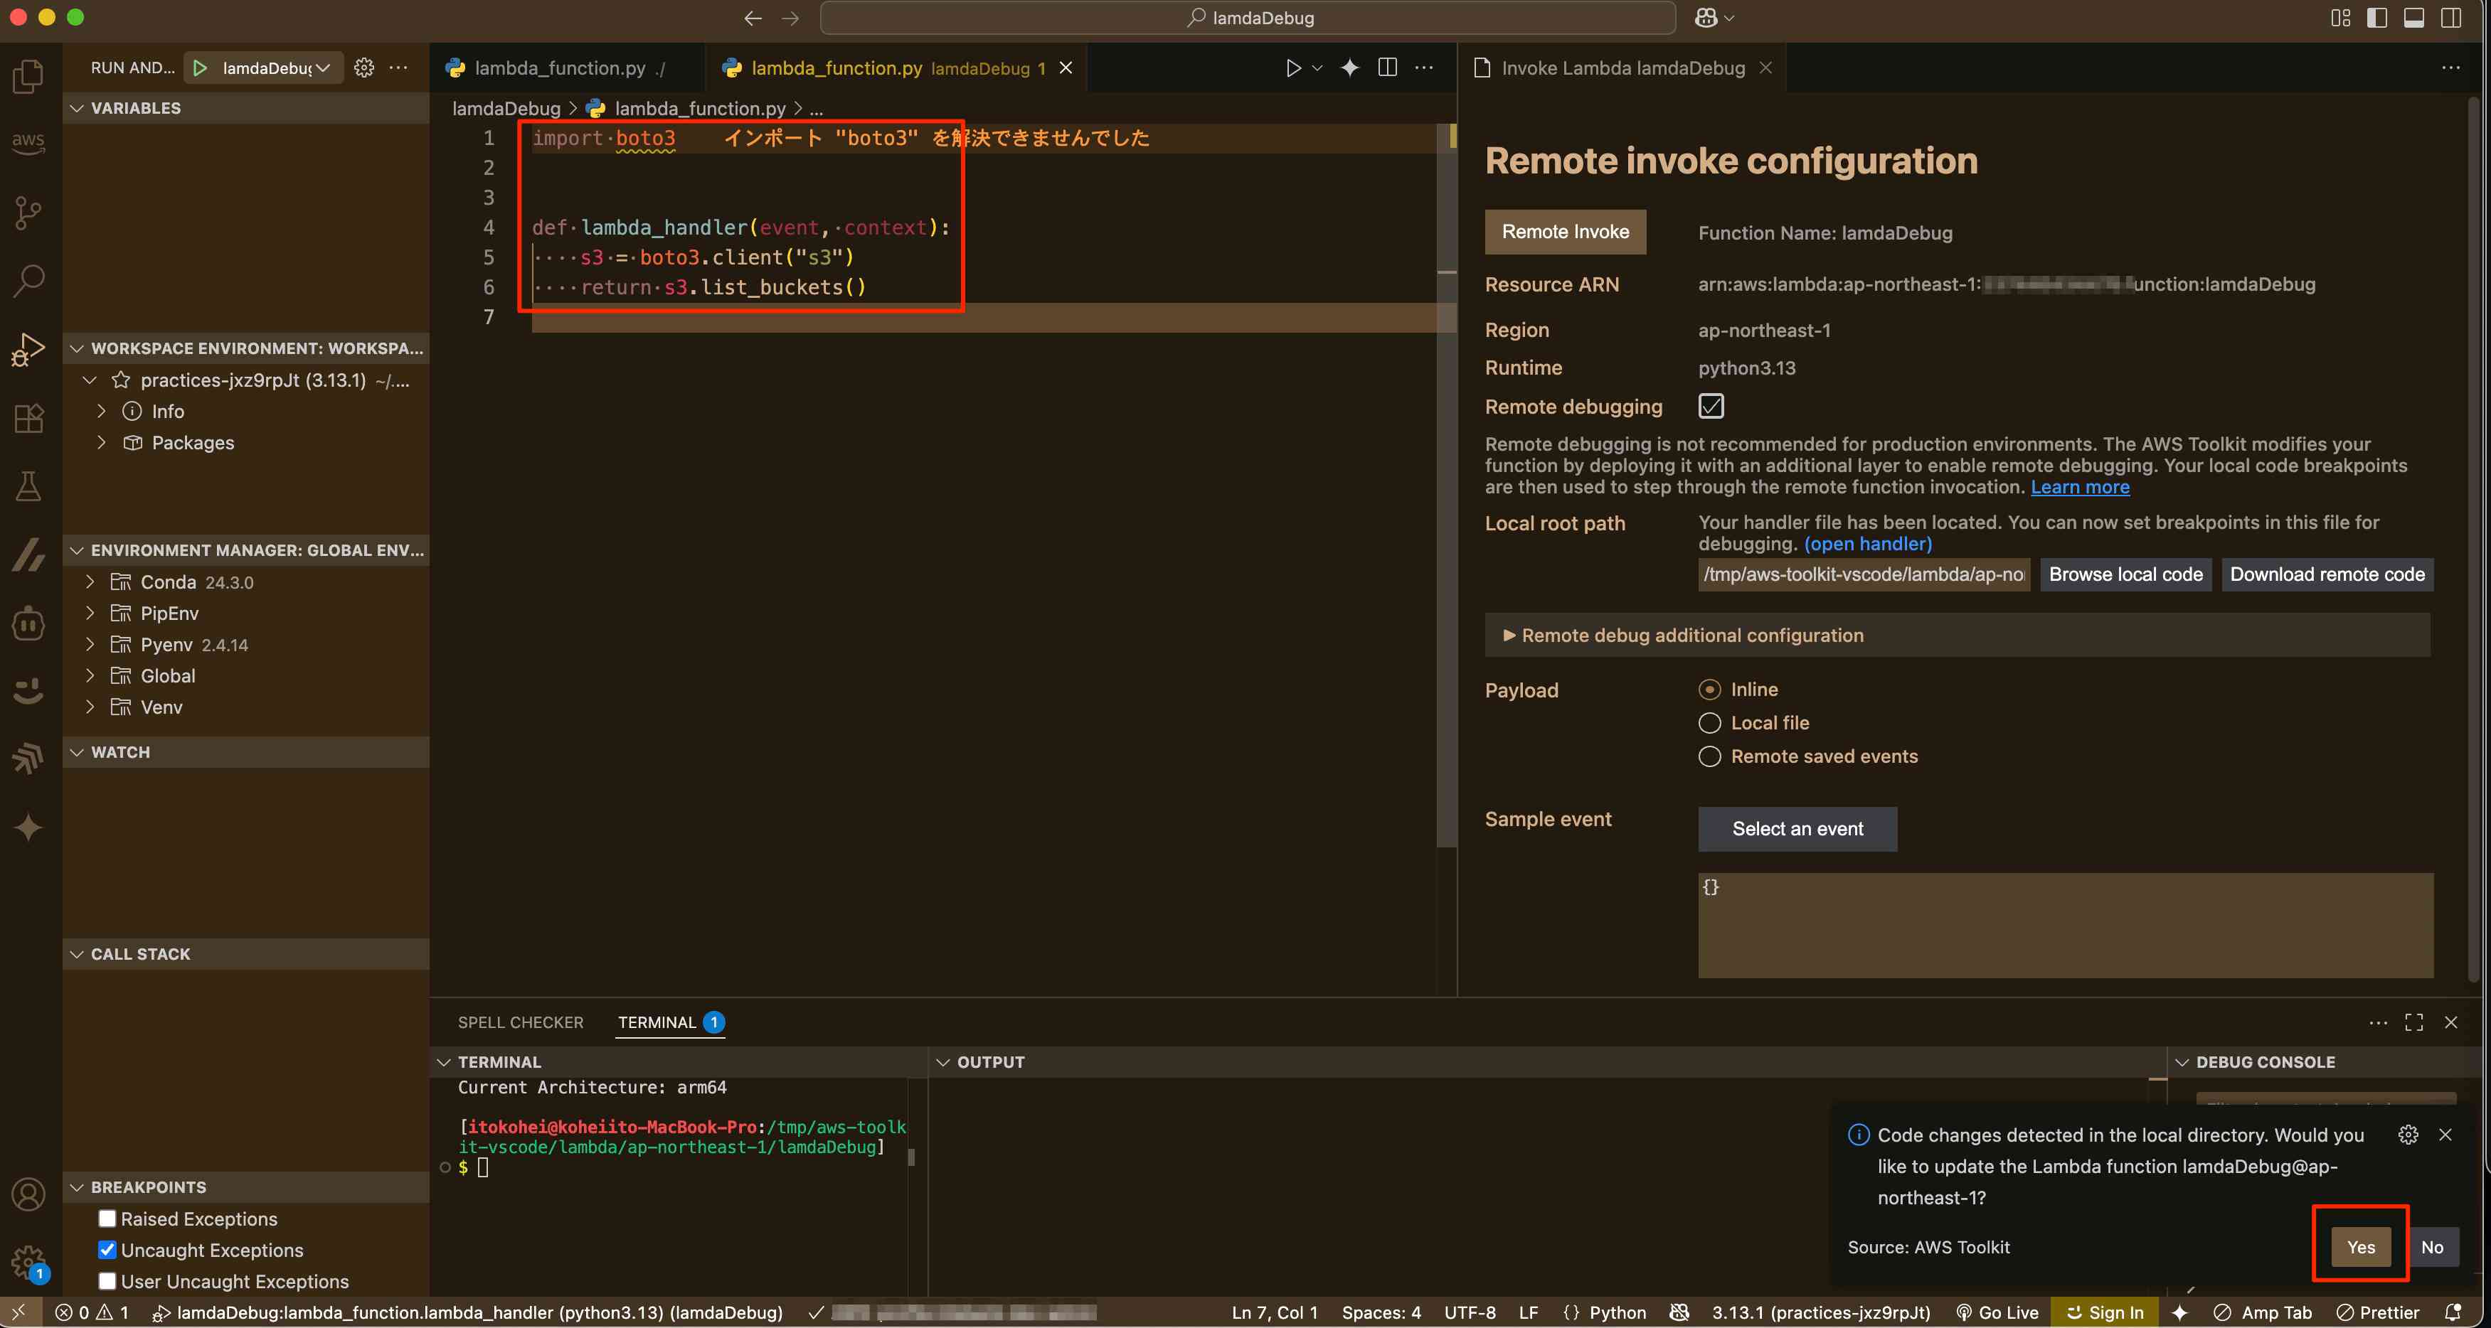2491x1328 pixels.
Task: Open the Extensions view icon
Action: (x=28, y=419)
